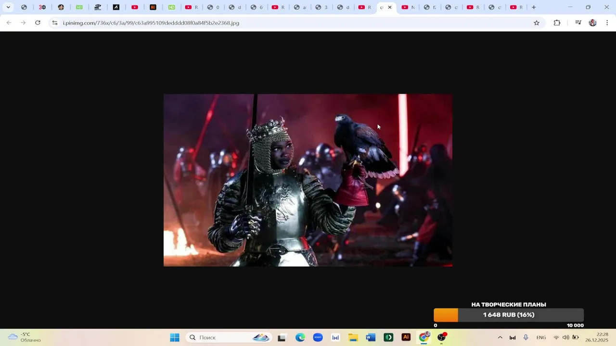Screen dimensions: 616x346
Task: Reload the current page
Action: tap(38, 23)
